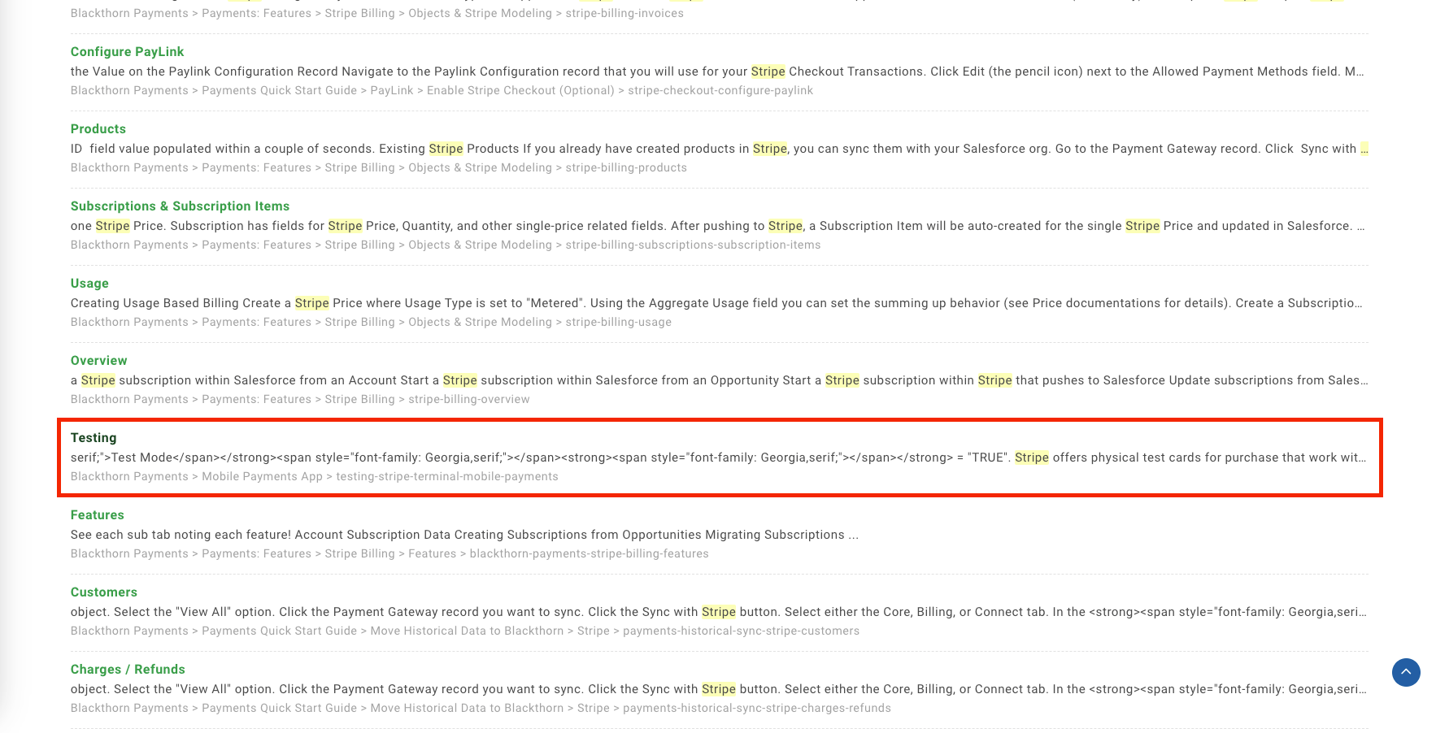Click snippet starting "a Stripe subscription within Salesforce"
The height and width of the screenshot is (733, 1436).
click(720, 380)
